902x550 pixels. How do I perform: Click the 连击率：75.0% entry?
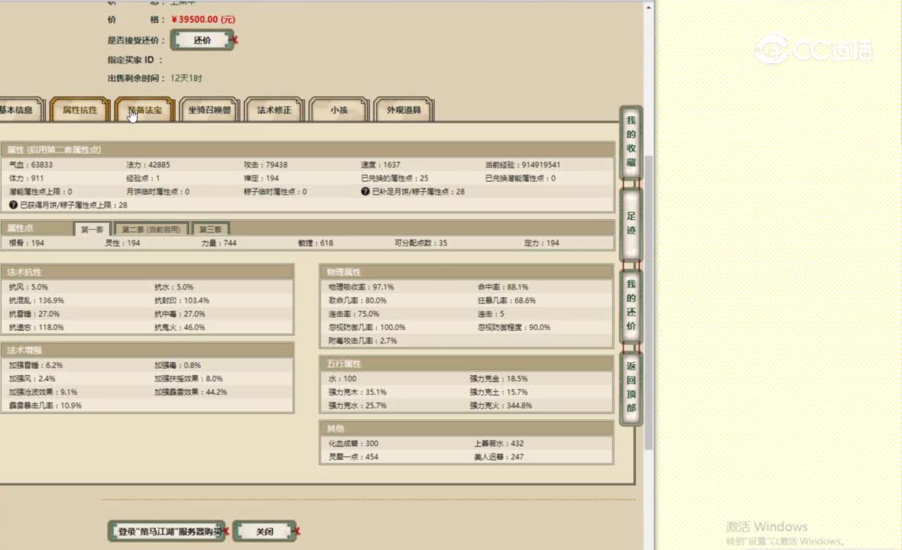click(354, 314)
